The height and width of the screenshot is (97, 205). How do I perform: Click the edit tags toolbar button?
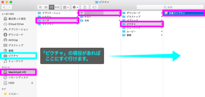(x=94, y=7)
